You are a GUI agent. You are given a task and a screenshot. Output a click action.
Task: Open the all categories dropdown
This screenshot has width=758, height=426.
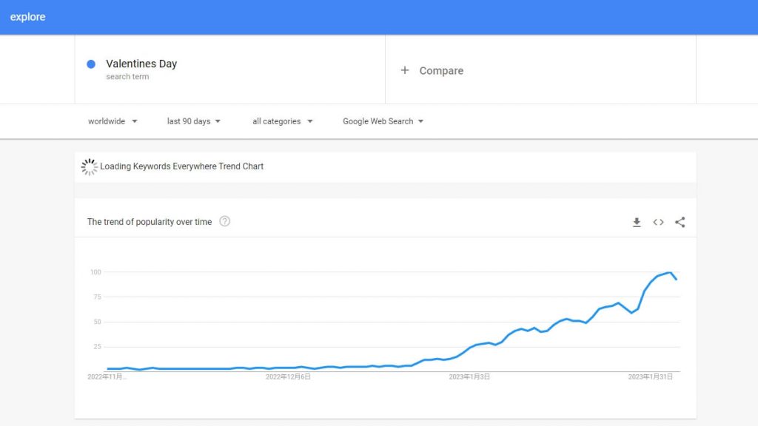282,121
